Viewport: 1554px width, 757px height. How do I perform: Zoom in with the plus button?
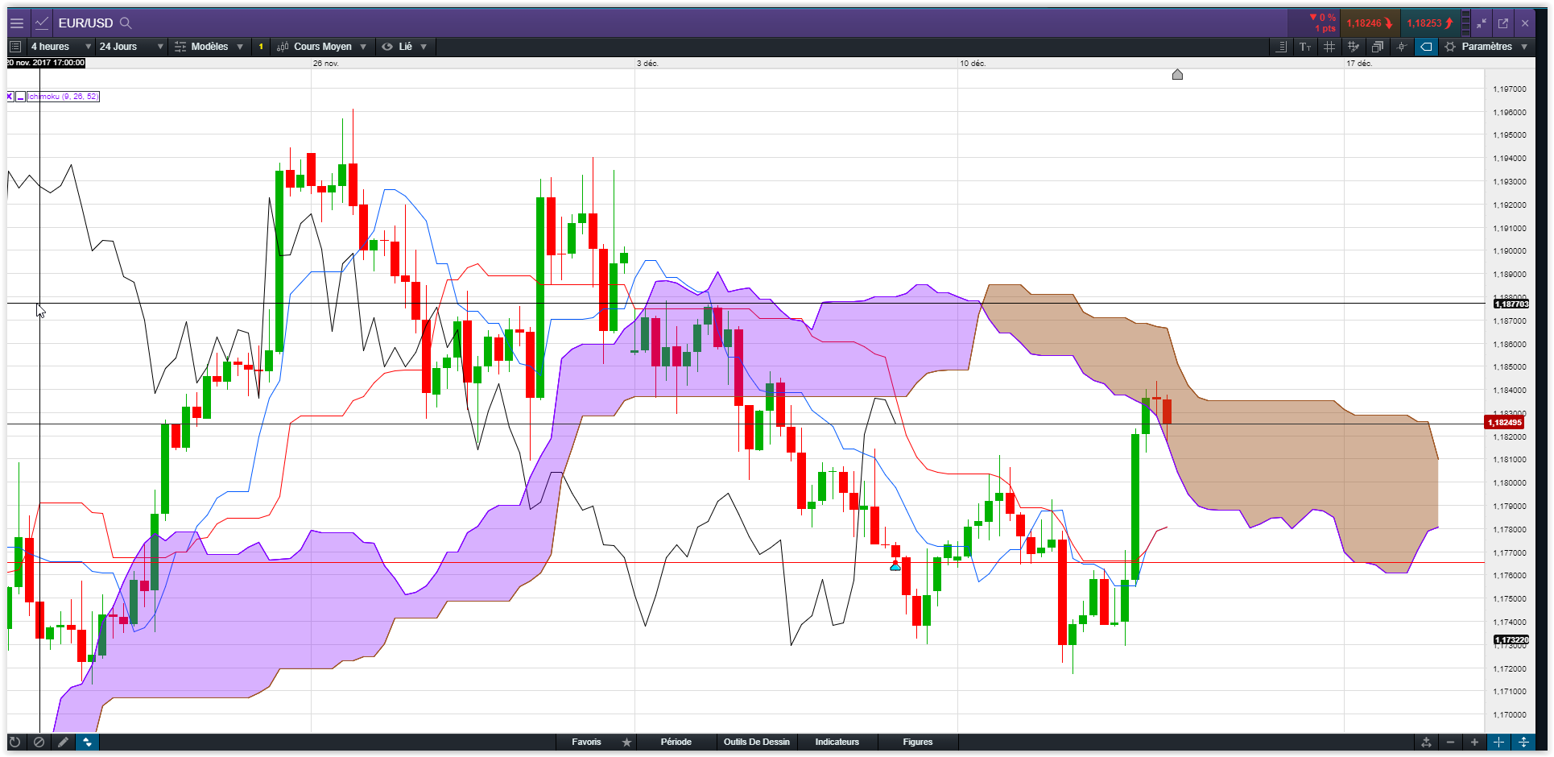(1474, 743)
